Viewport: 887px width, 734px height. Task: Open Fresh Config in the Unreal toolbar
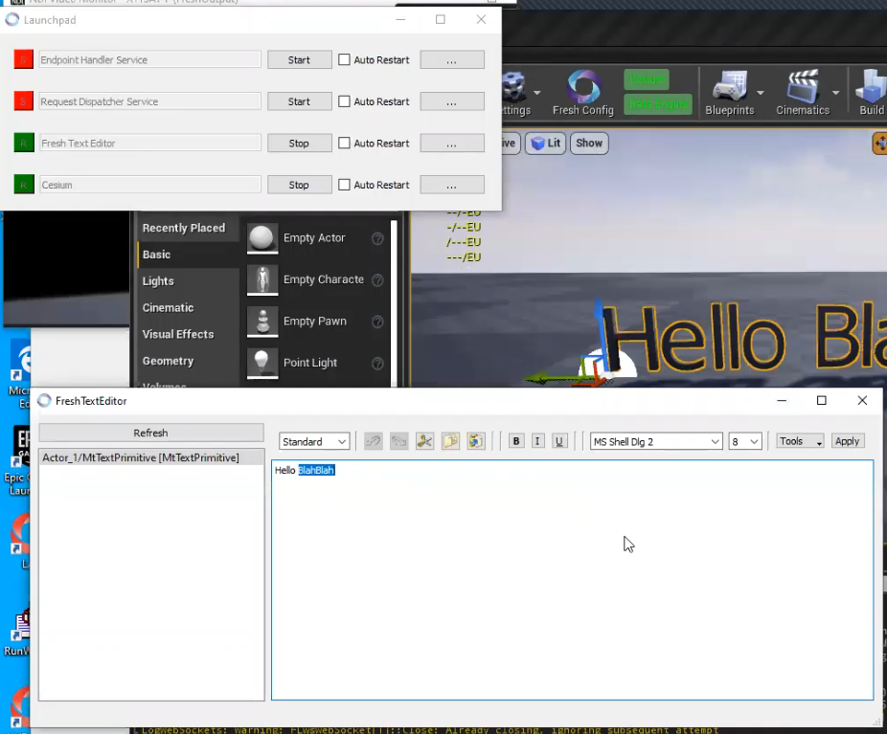583,92
